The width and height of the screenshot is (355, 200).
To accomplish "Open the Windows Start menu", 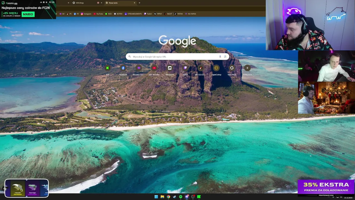I will [156, 197].
